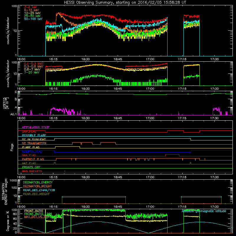Click the 7-20 MeV legend label

[32, 72]
